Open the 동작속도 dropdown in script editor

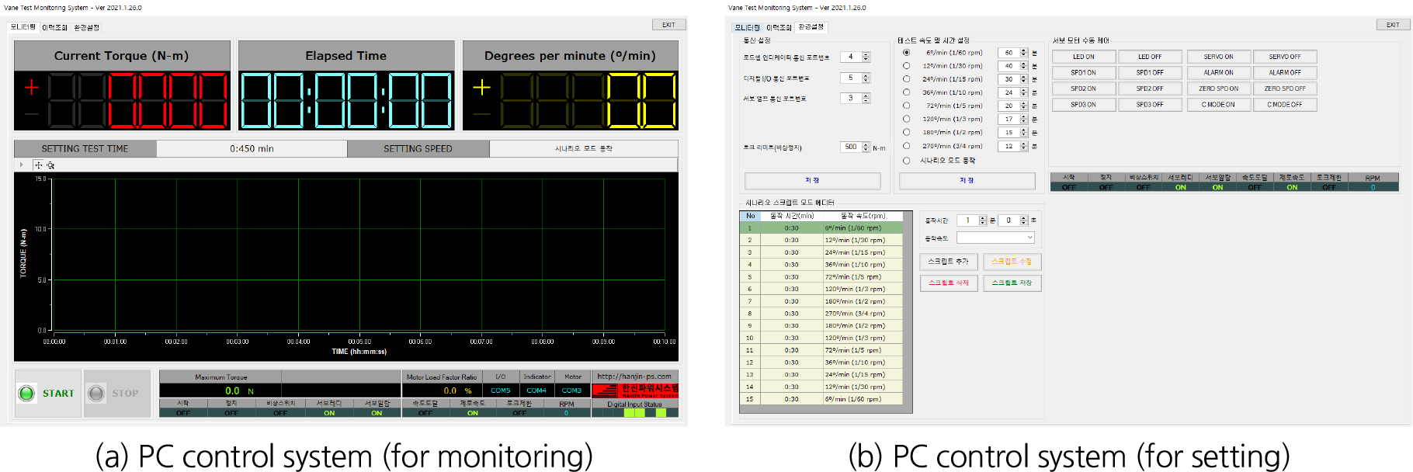995,238
